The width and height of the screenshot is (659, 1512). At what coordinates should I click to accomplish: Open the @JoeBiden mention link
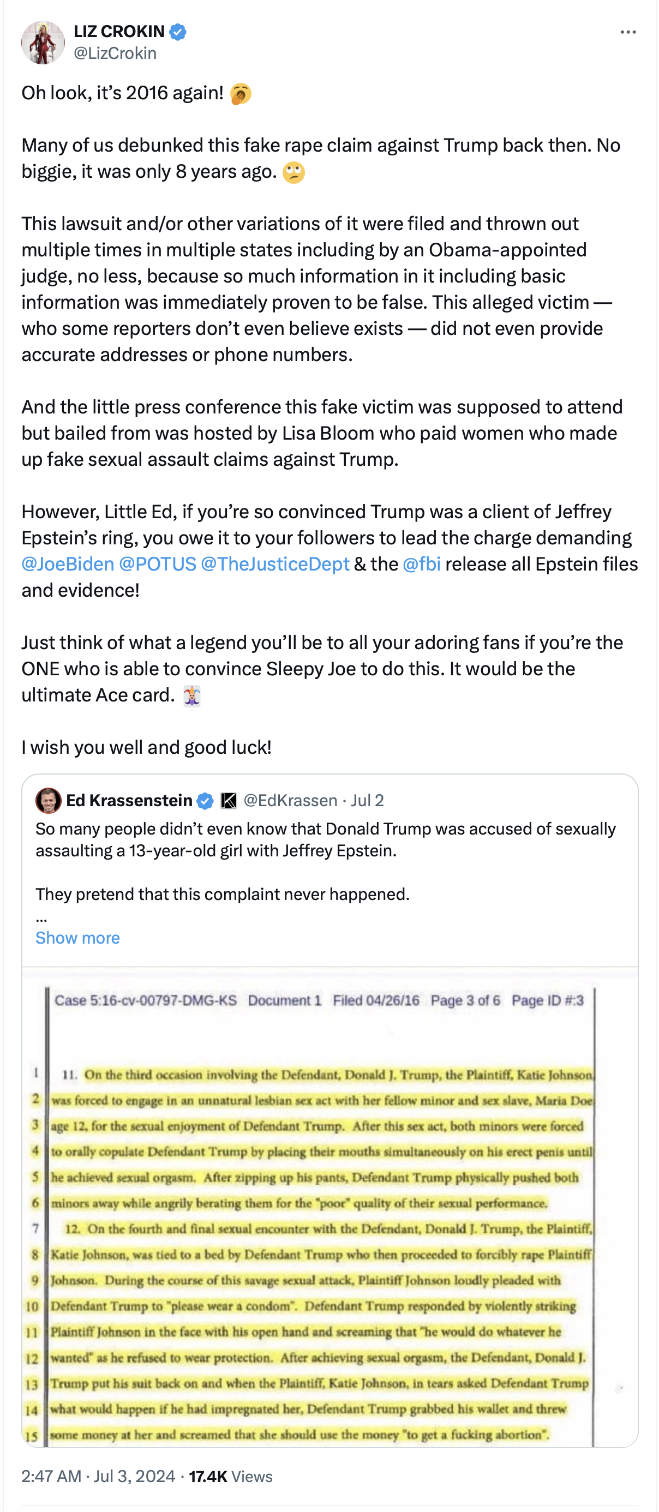coord(68,563)
